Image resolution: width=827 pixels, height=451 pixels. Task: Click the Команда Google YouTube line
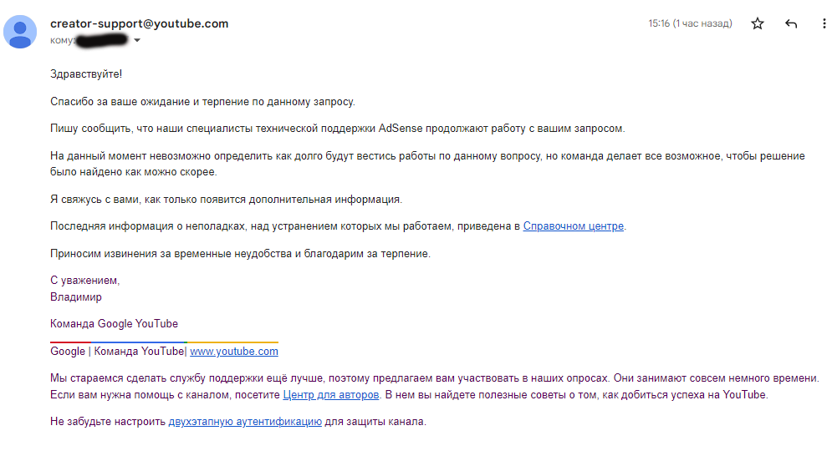(114, 323)
